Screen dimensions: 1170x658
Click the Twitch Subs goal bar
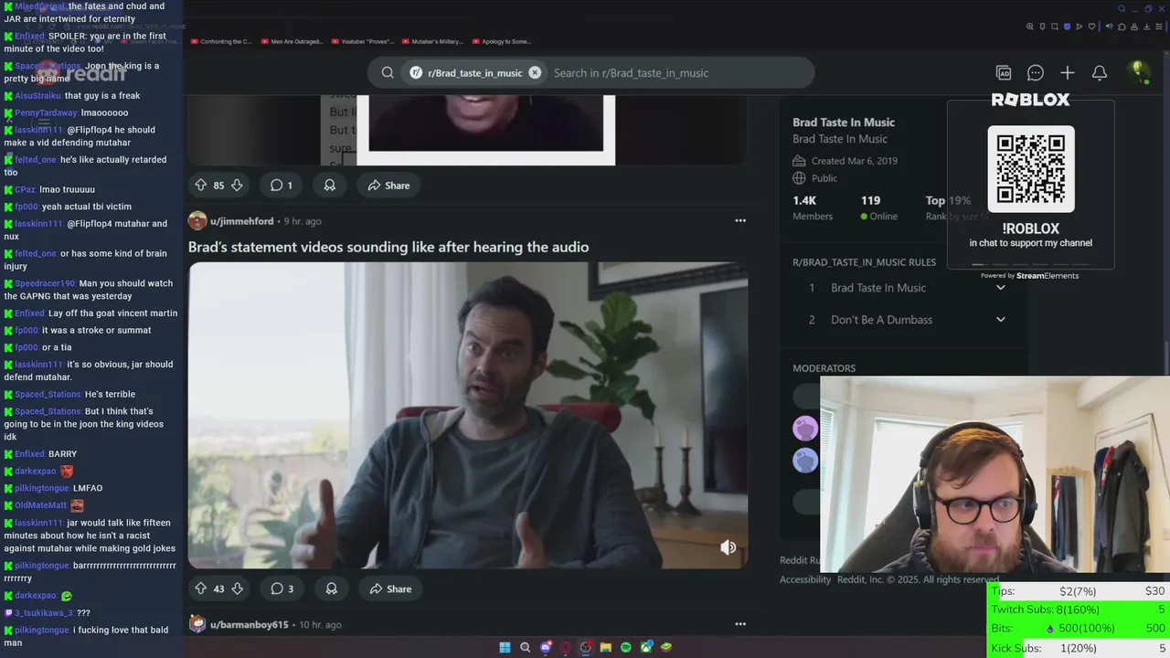(x=1079, y=610)
